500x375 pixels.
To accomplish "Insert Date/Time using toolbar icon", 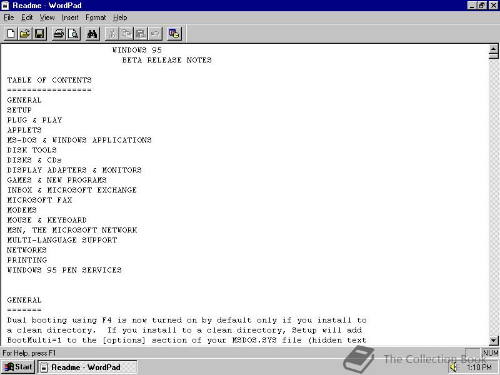I will tap(174, 34).
